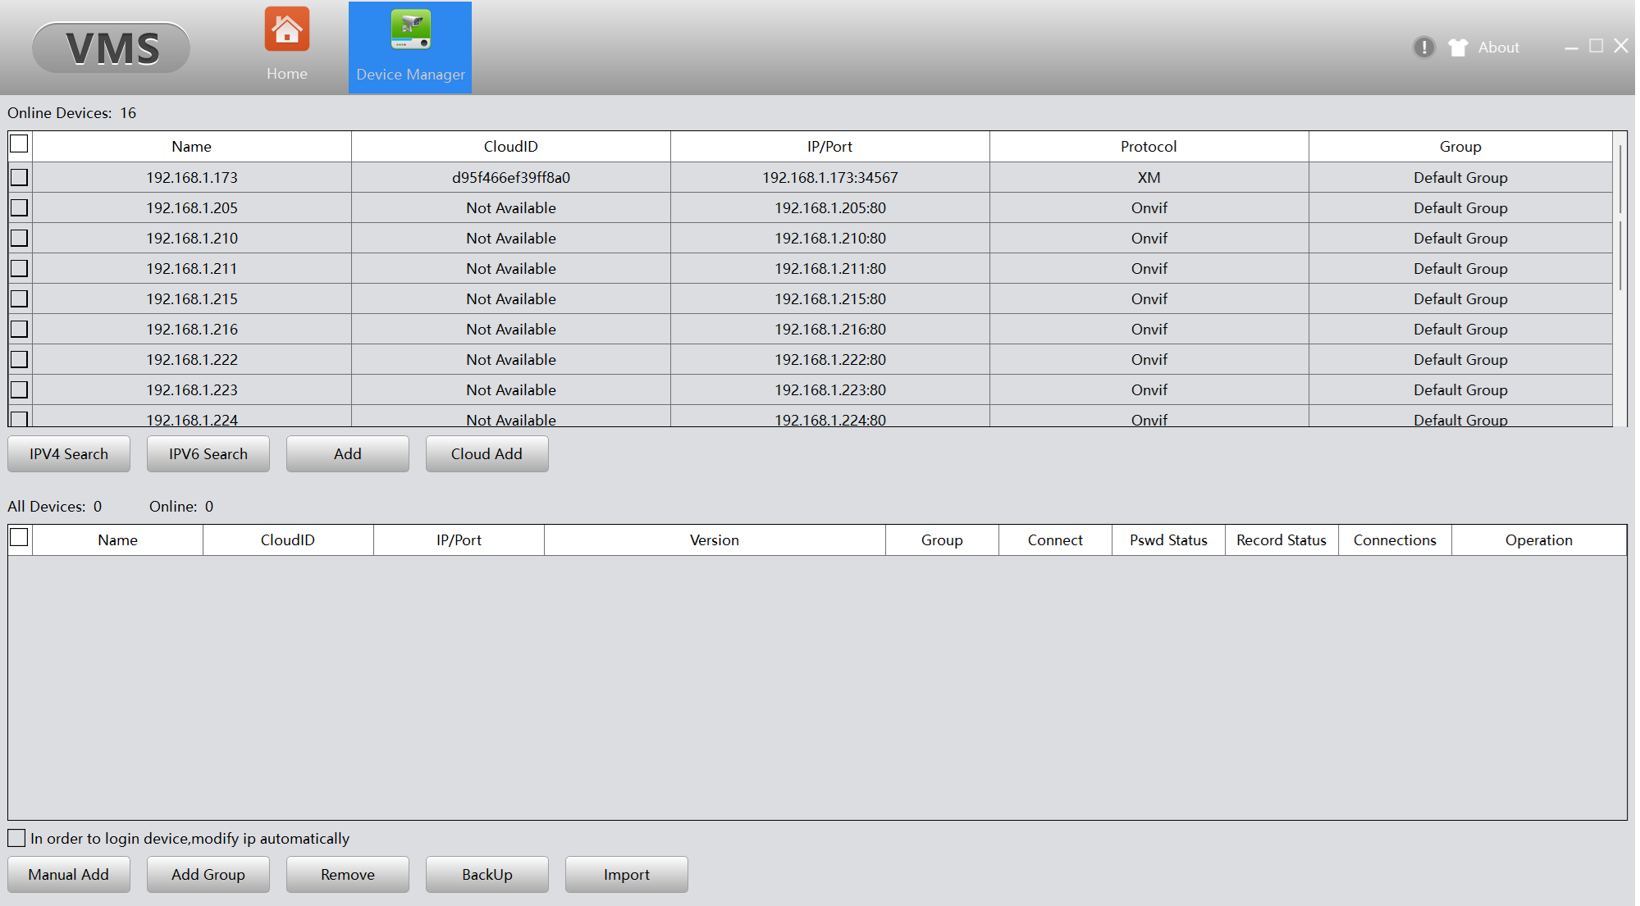This screenshot has height=906, width=1640.
Task: Sort online devices by CloudID header
Action: pyautogui.click(x=511, y=147)
